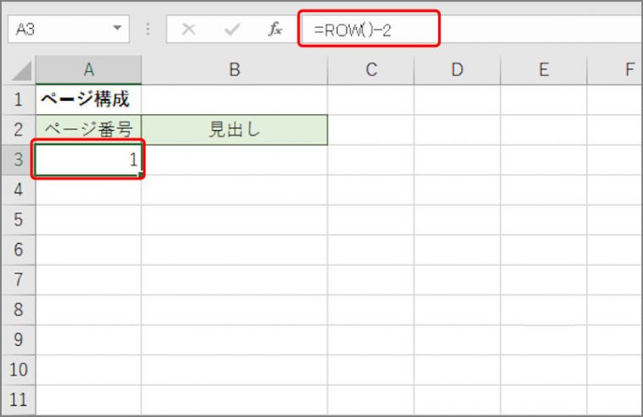
Task: Click the 見出し header cell
Action: [x=234, y=129]
